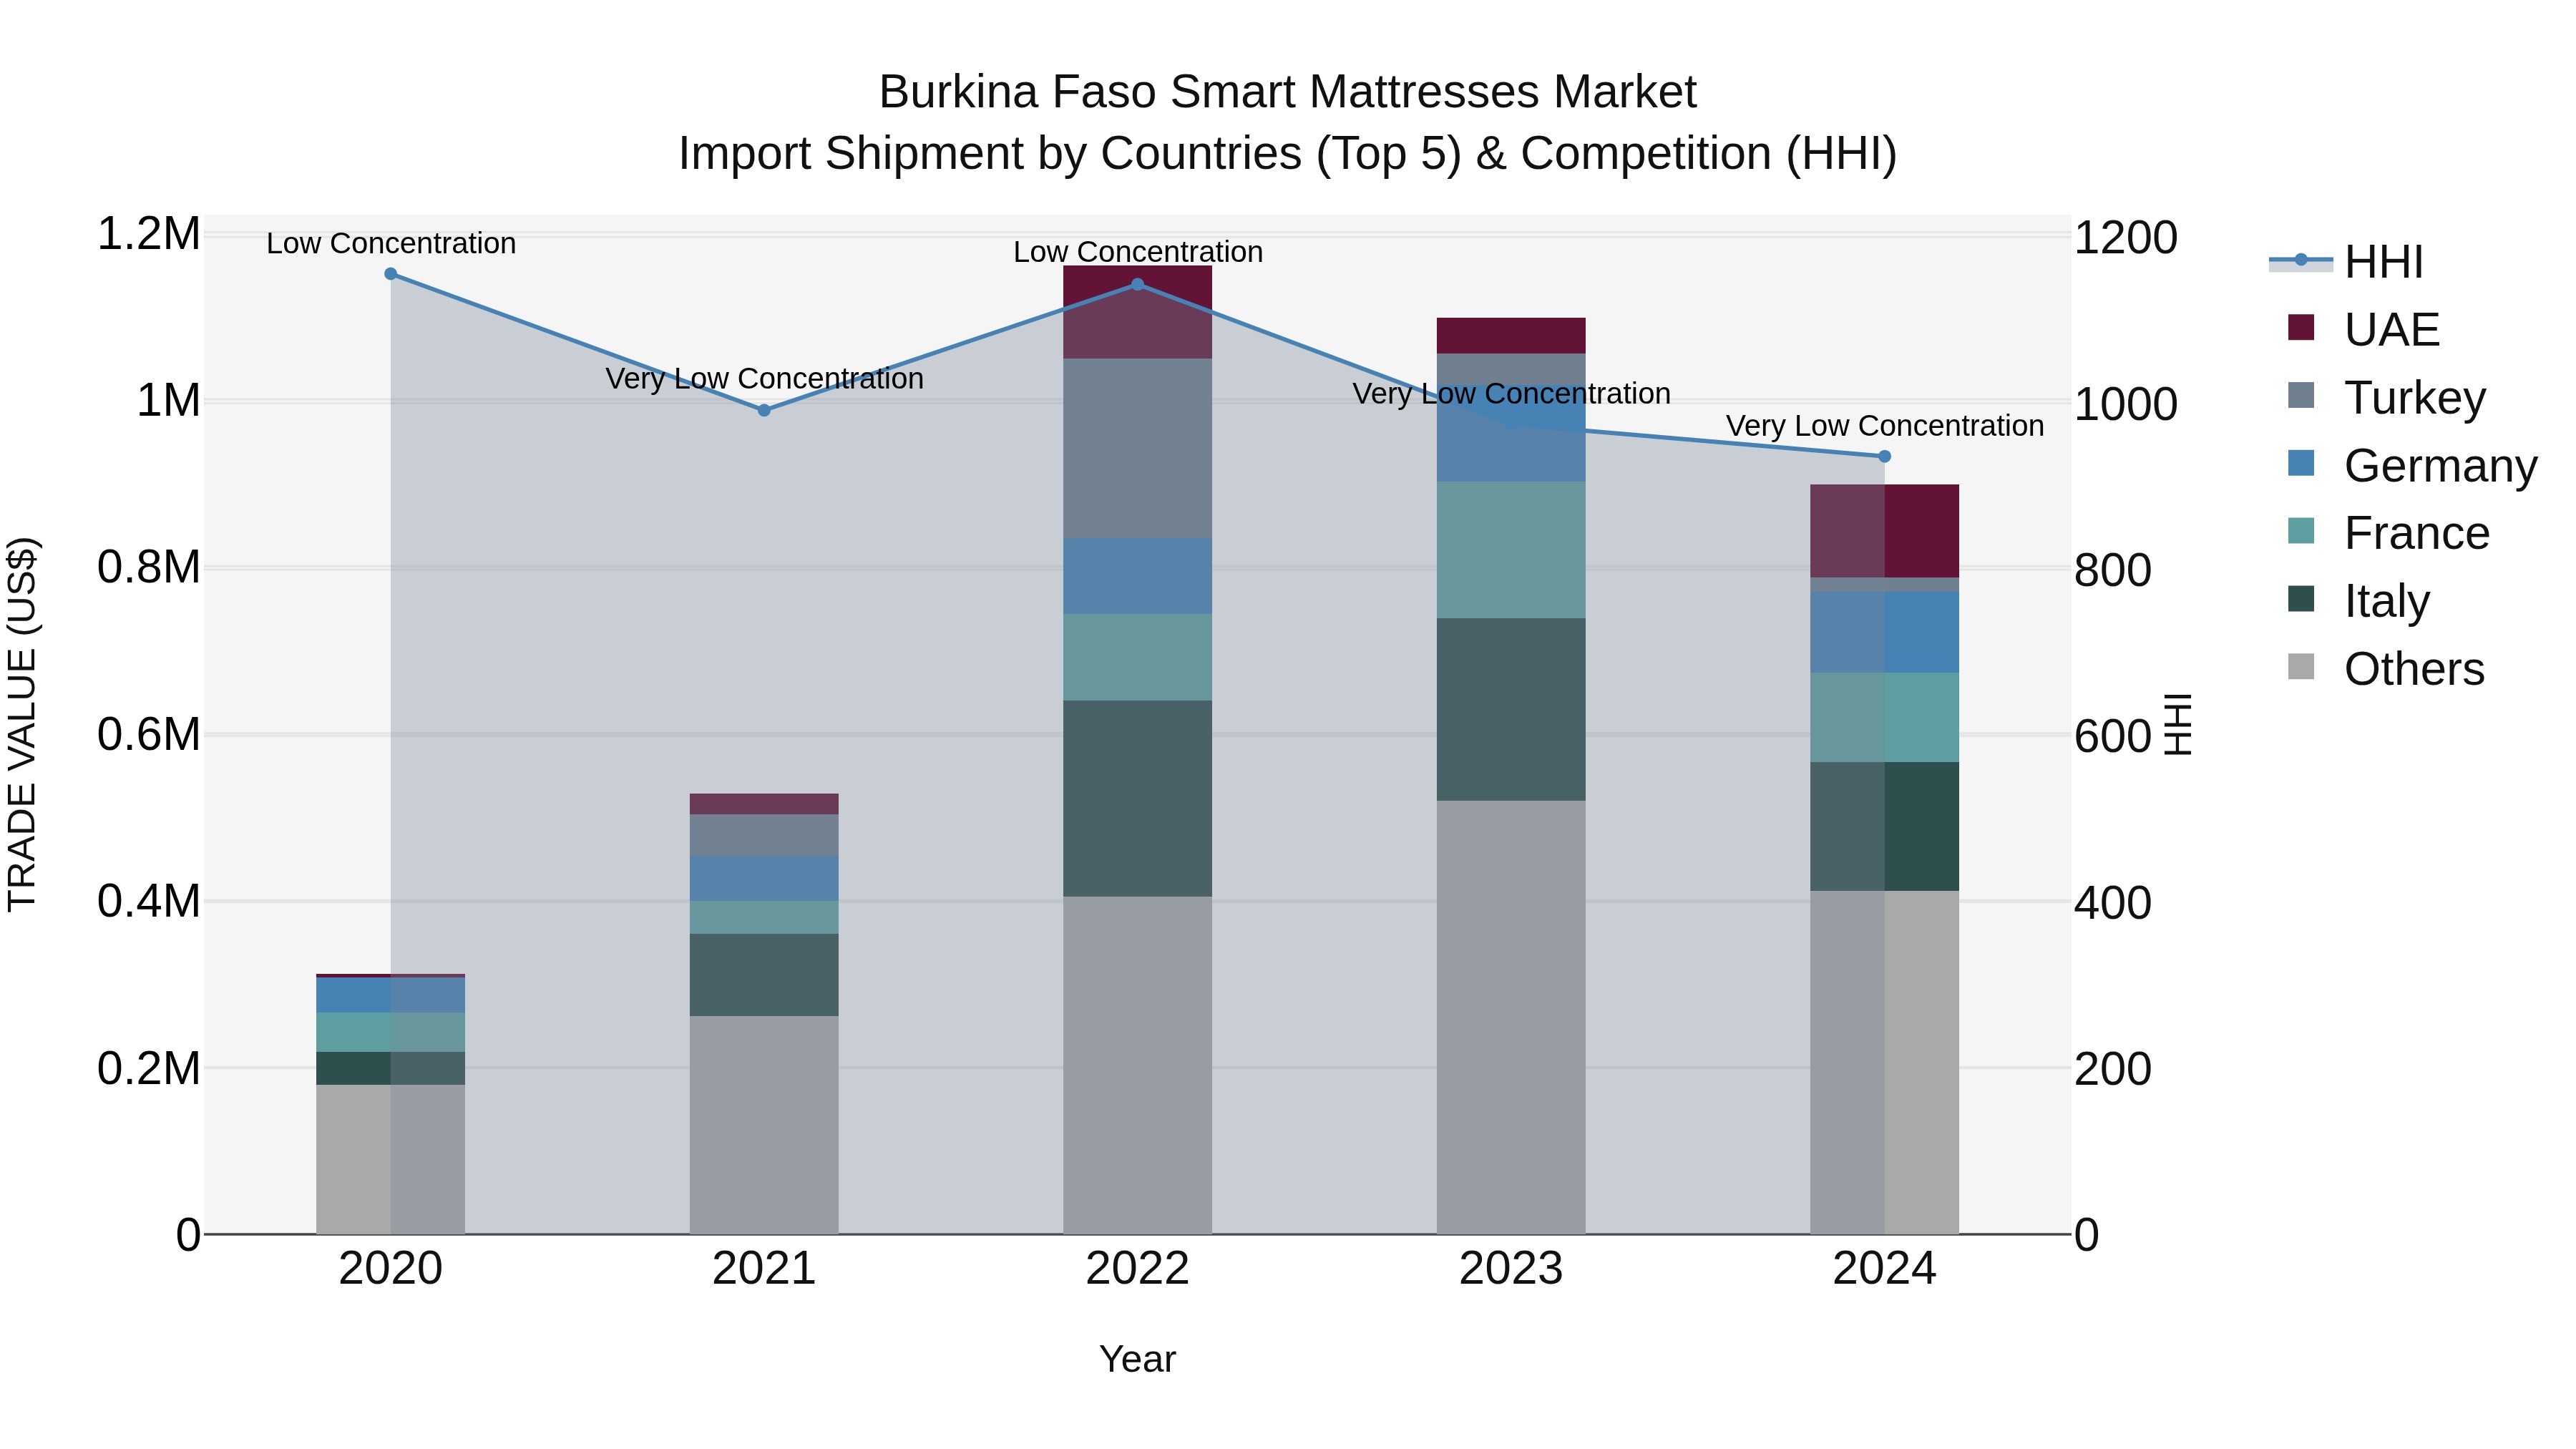Toggle Italy series in legend
Viewport: 2576px width, 1449px height.
[x=2358, y=601]
